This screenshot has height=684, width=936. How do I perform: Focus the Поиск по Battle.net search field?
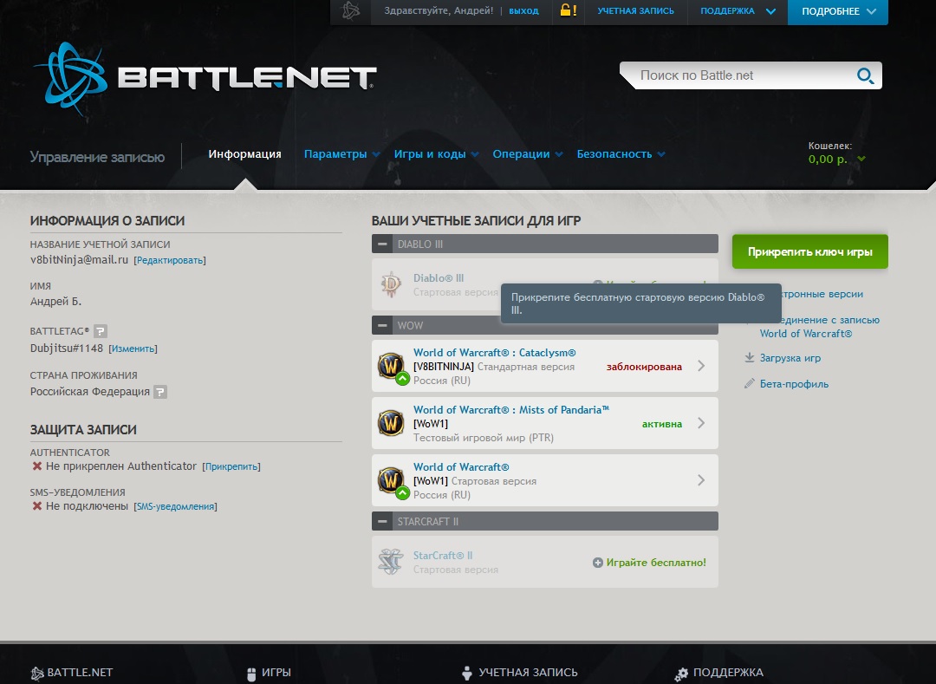tap(744, 75)
